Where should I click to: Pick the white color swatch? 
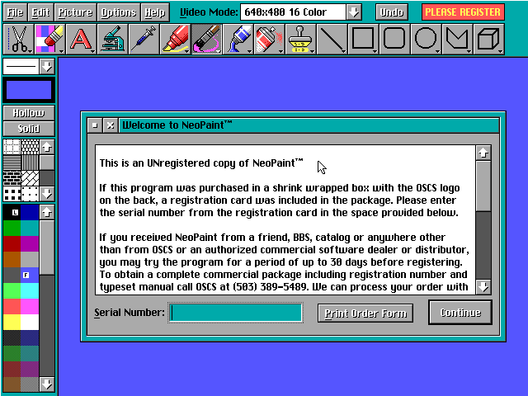tap(30, 323)
